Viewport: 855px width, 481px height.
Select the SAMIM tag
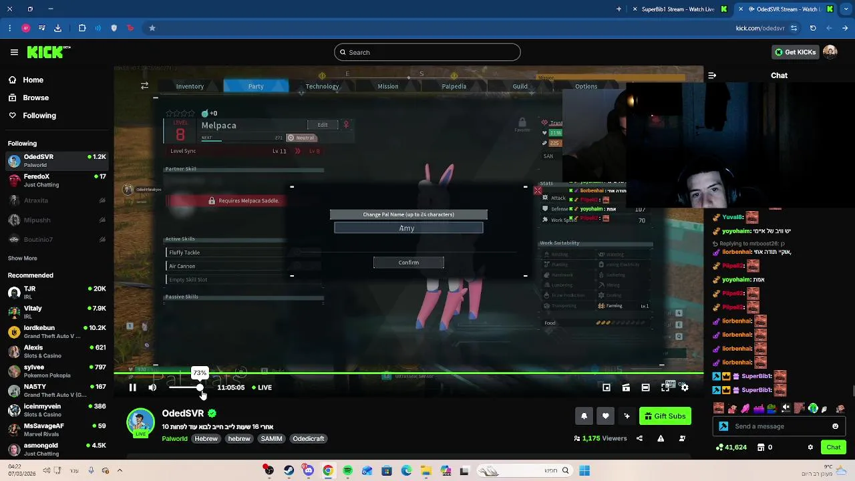pyautogui.click(x=271, y=439)
